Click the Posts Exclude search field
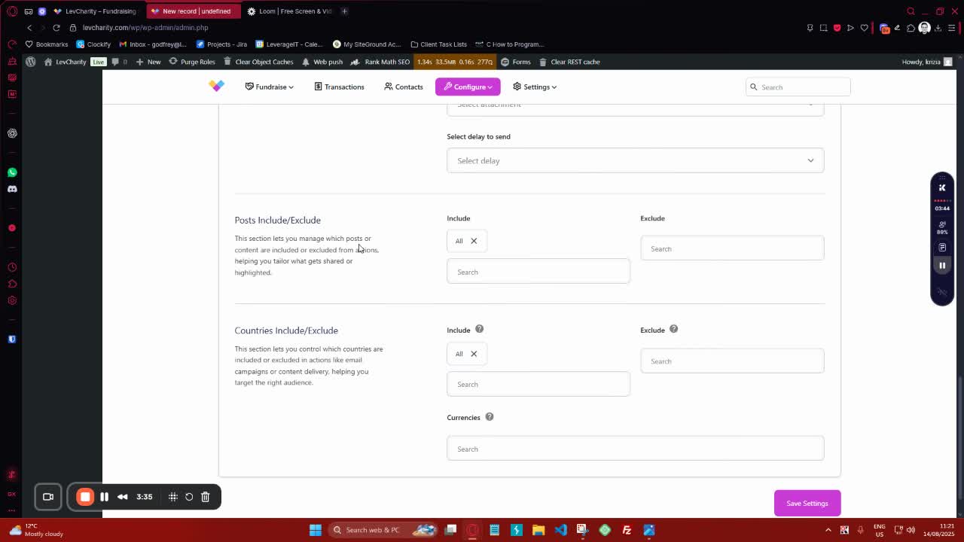Image resolution: width=964 pixels, height=542 pixels. (732, 248)
